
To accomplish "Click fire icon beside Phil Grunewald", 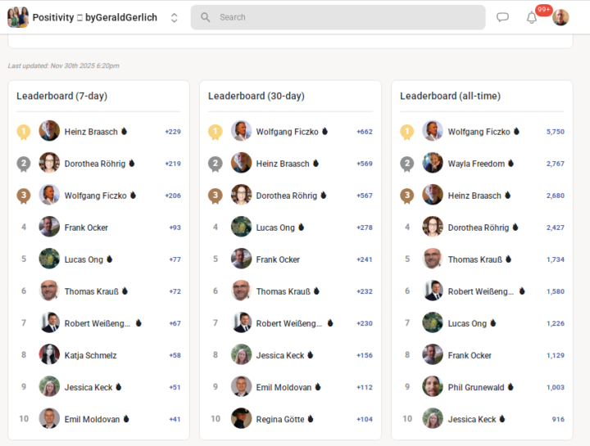I will [511, 386].
